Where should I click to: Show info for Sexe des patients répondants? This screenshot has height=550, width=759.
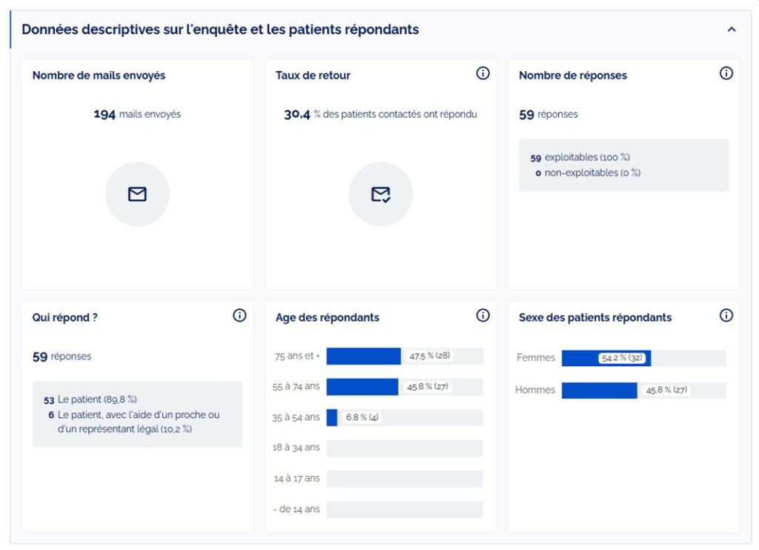click(x=726, y=316)
